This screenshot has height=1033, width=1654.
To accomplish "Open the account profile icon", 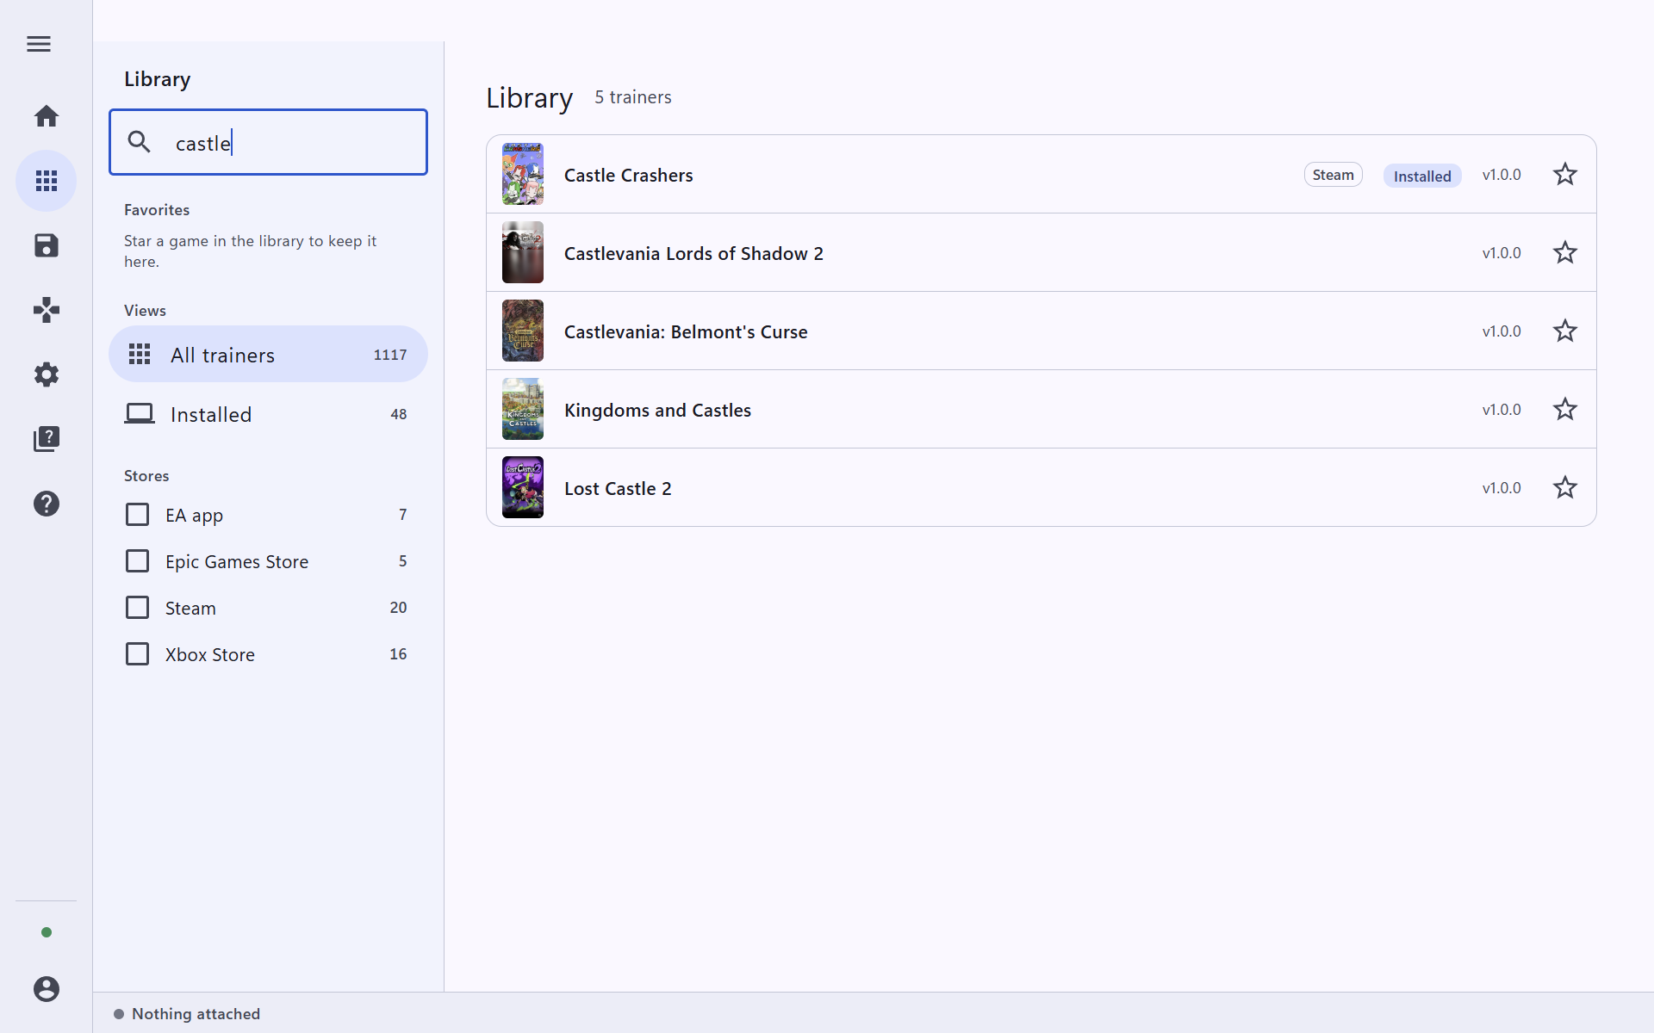I will click(x=47, y=989).
